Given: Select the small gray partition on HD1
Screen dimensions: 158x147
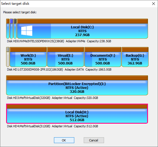Looking at the screenshot, I should [8, 57].
